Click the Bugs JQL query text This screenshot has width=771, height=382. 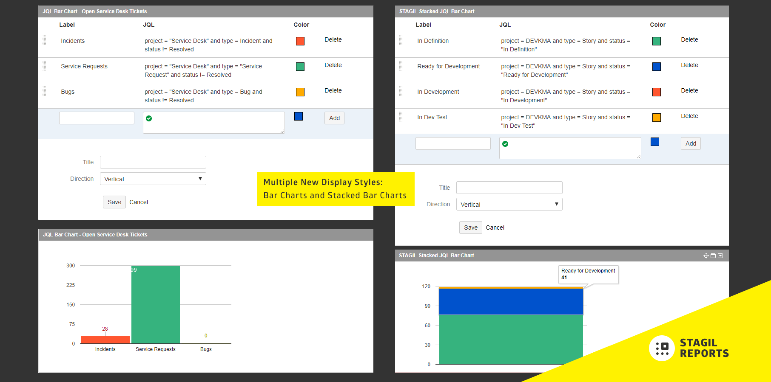[x=203, y=96]
